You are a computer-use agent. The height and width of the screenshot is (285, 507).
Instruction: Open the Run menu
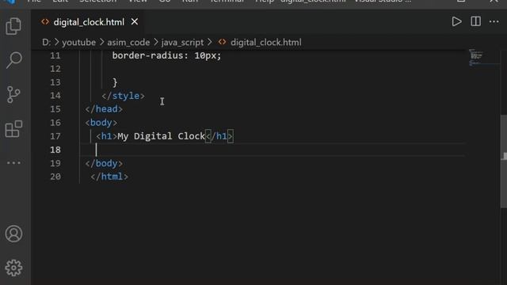[x=190, y=2]
